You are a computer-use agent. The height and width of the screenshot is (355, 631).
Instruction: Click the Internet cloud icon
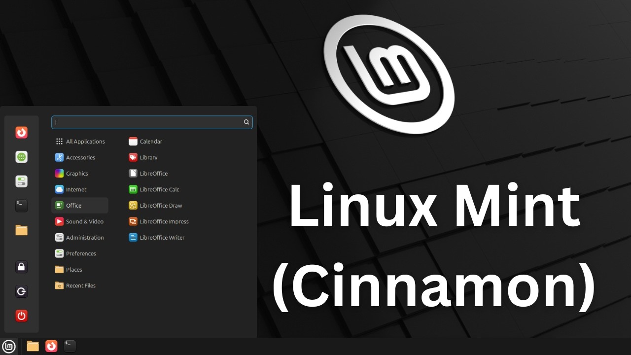pos(59,189)
